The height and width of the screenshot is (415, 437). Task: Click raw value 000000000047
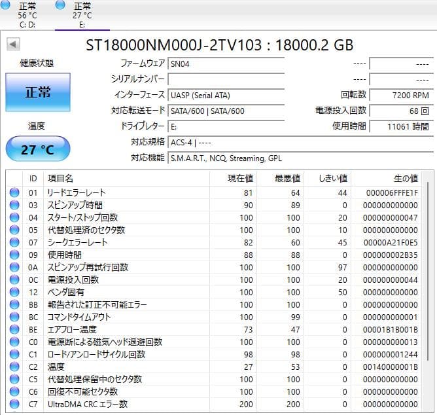[x=391, y=217]
